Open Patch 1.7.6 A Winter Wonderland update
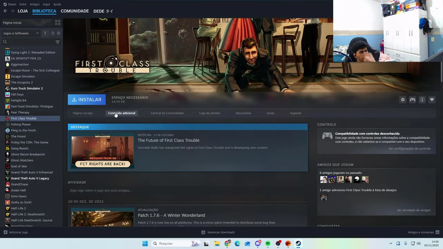 click(171, 215)
